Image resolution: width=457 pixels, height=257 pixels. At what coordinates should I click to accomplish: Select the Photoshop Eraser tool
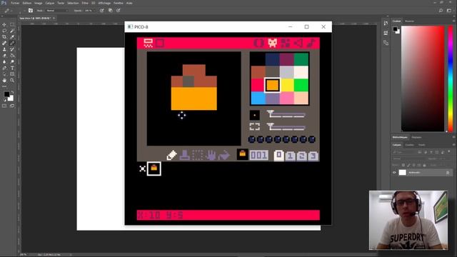[4, 56]
